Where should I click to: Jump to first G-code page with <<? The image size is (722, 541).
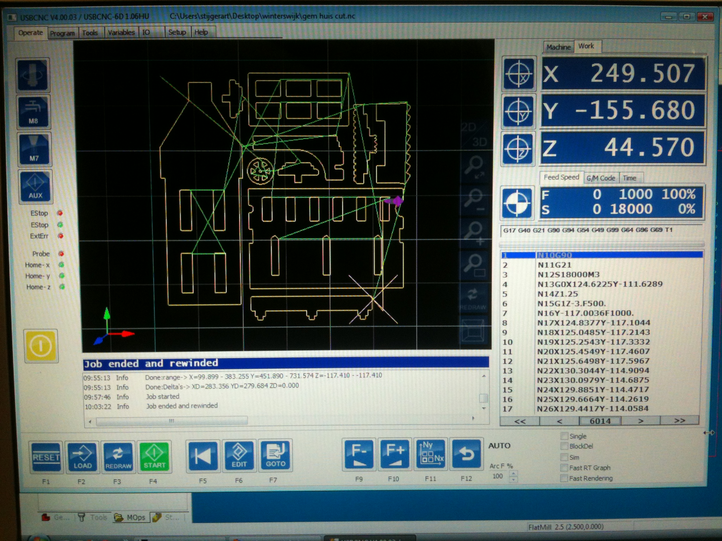point(520,421)
